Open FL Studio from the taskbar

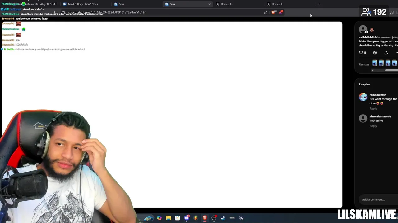pos(196,218)
